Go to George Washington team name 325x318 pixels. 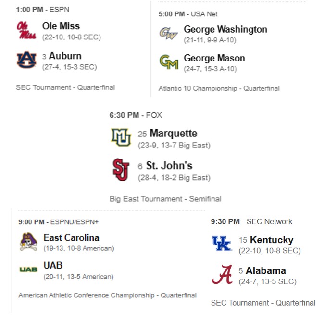click(x=225, y=29)
